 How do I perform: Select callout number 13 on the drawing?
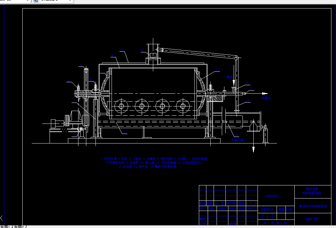[x=251, y=88]
